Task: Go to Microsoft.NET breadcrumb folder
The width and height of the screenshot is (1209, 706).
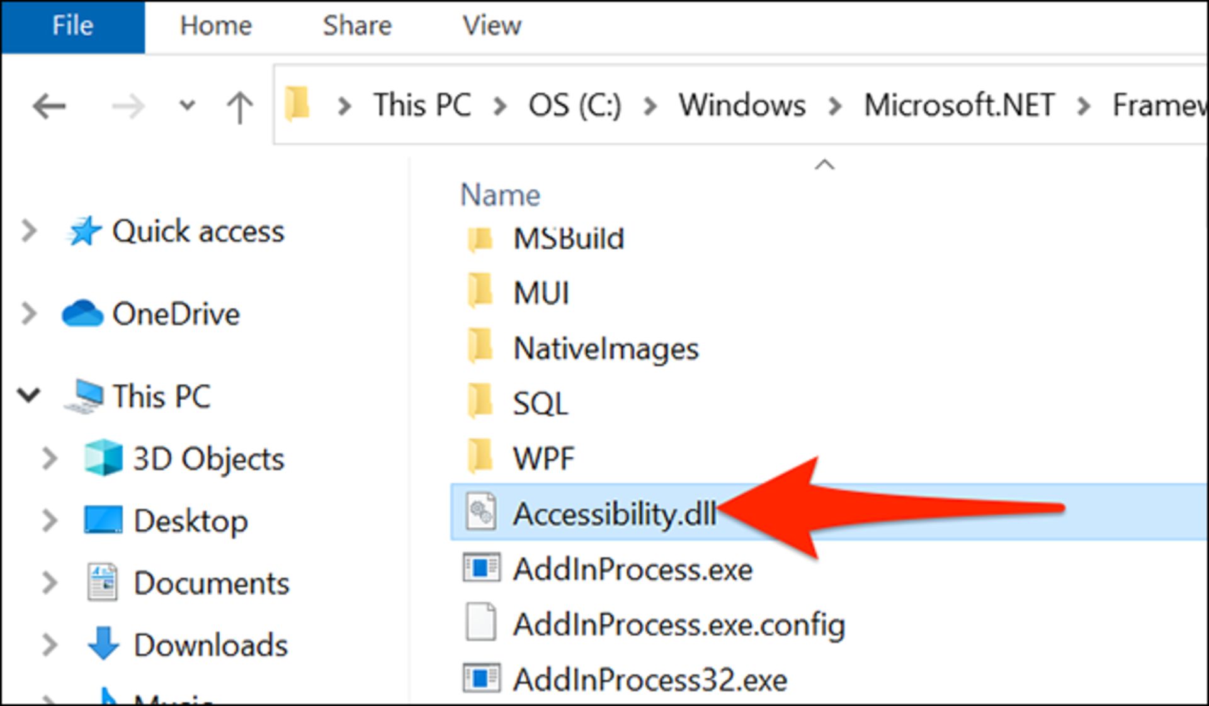Action: coord(959,105)
